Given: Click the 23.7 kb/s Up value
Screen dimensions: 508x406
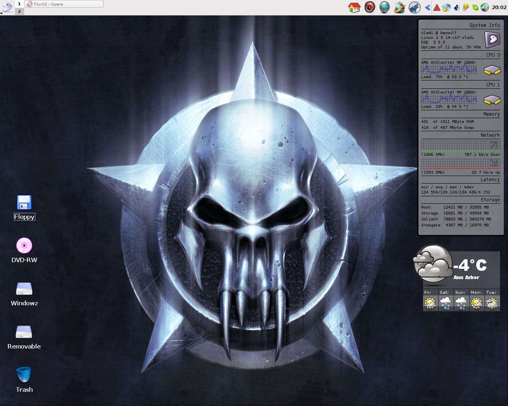Looking at the screenshot, I should coord(486,172).
